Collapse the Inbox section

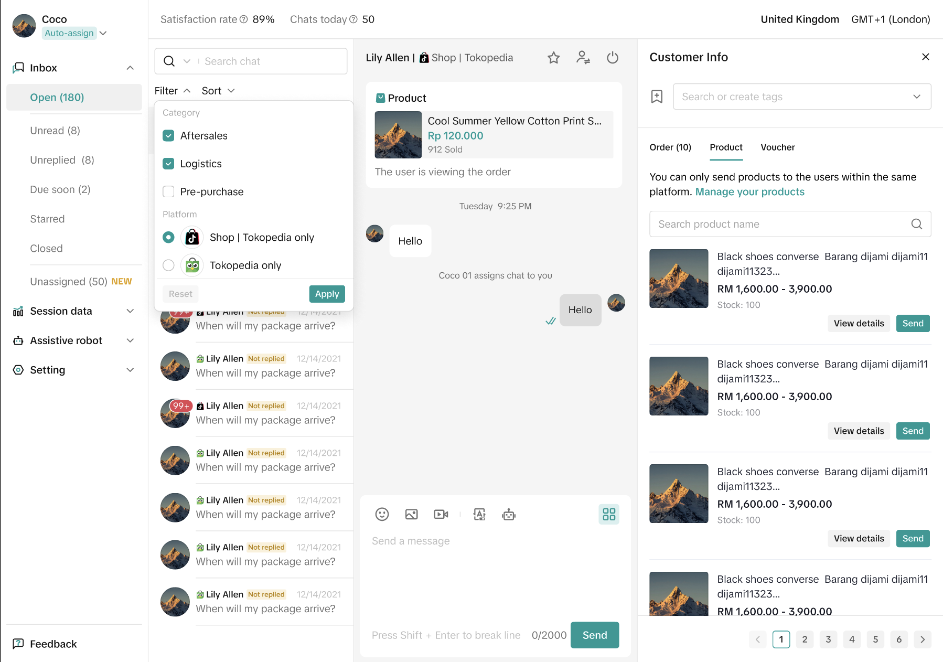point(131,68)
